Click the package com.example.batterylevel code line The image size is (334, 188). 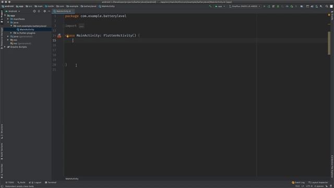[x=96, y=16]
